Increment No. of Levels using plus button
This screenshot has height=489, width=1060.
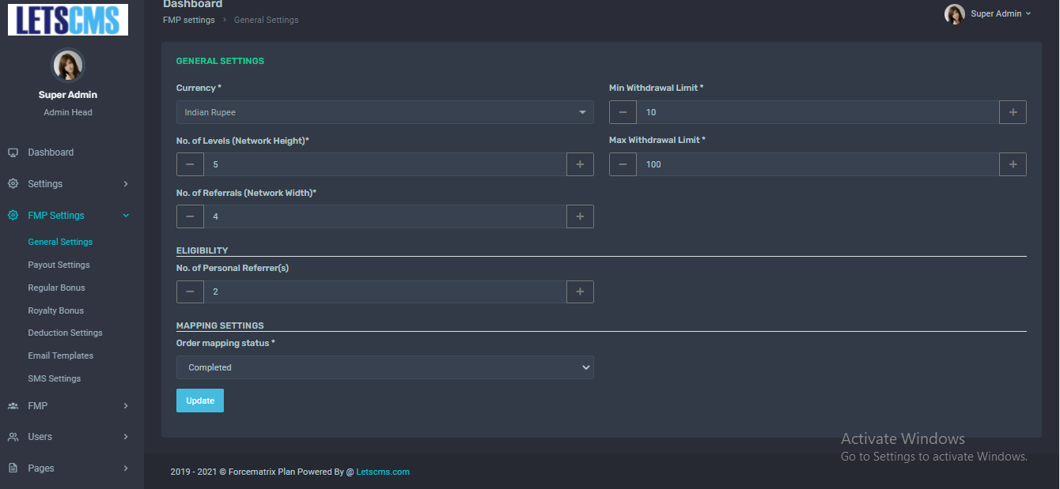[x=580, y=164]
